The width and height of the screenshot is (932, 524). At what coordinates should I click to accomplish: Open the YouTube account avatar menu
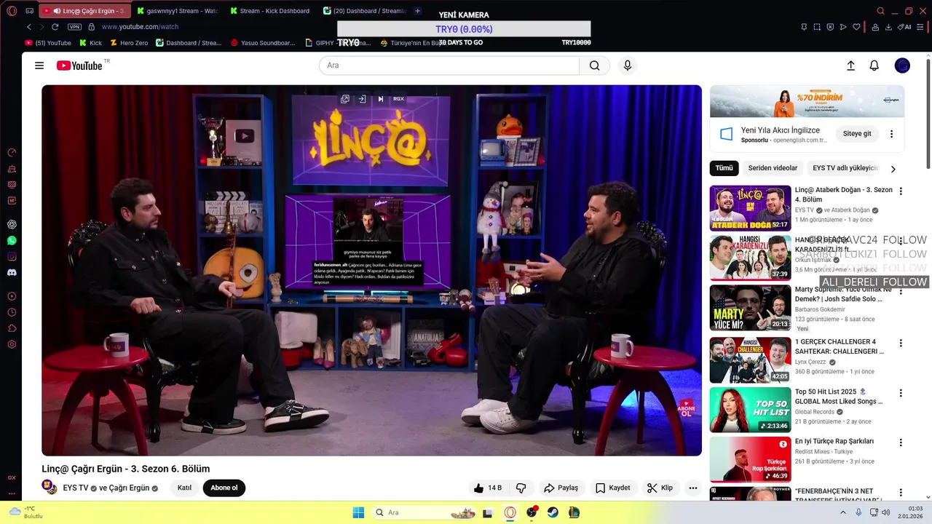pos(902,65)
